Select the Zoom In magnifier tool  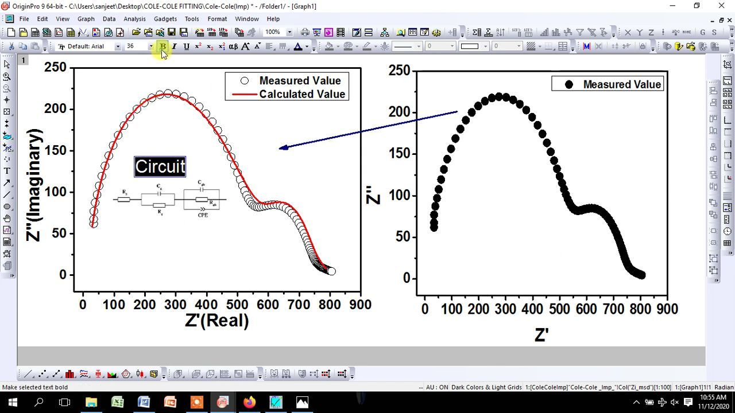pyautogui.click(x=7, y=76)
